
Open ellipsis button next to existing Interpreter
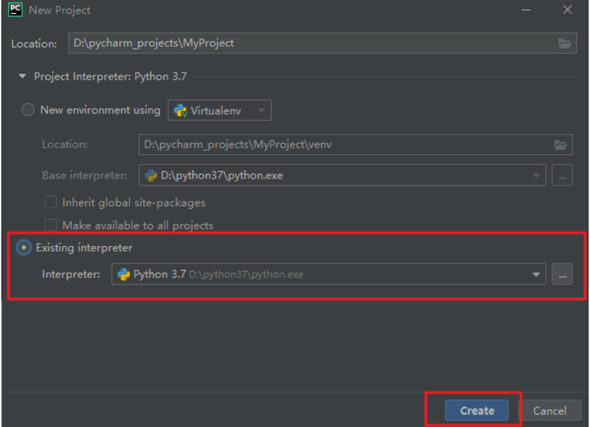pyautogui.click(x=562, y=274)
